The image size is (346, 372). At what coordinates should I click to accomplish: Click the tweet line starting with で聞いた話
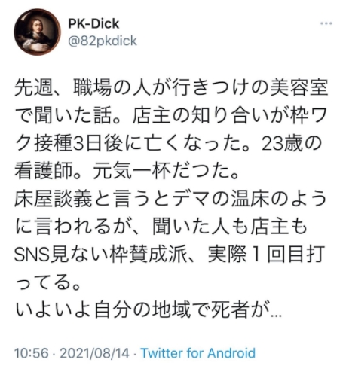[x=171, y=116]
